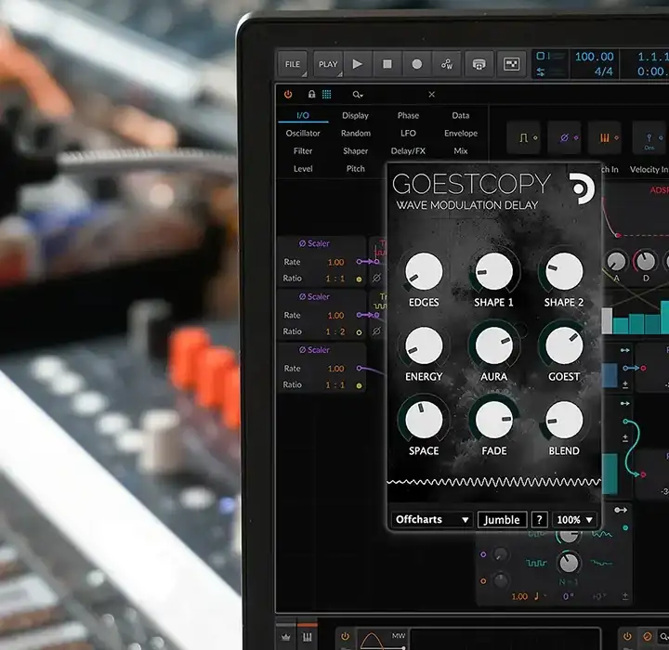The width and height of the screenshot is (669, 650).
Task: Open the search dropdown in the panel header
Action: [x=358, y=95]
